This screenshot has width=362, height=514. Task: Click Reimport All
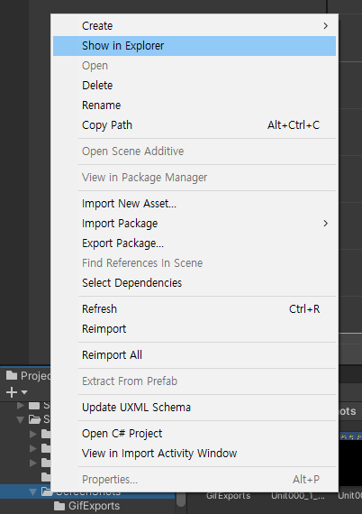click(x=195, y=355)
